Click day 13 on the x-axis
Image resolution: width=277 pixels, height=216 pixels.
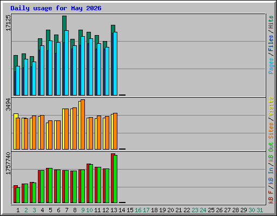pyautogui.click(x=114, y=210)
